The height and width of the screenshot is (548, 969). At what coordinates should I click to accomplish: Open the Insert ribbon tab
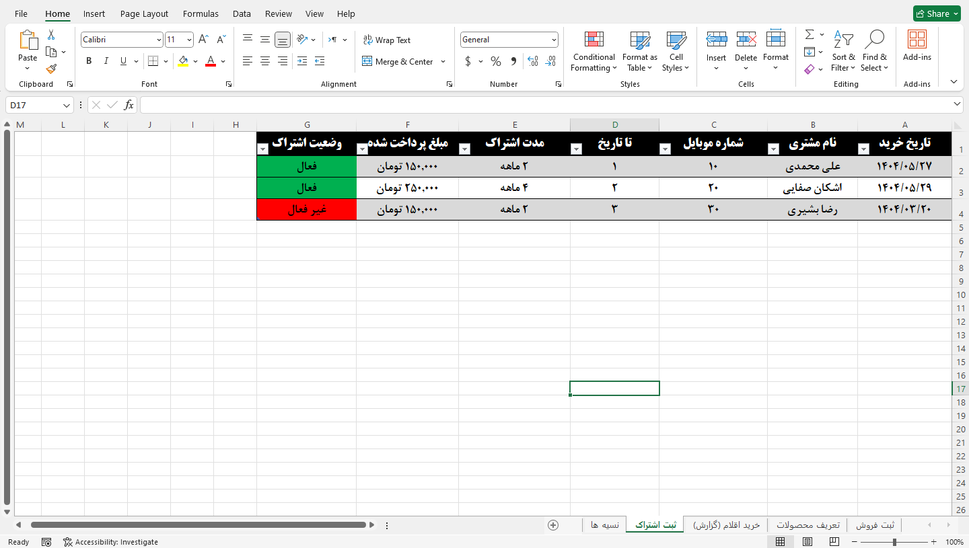click(x=94, y=13)
